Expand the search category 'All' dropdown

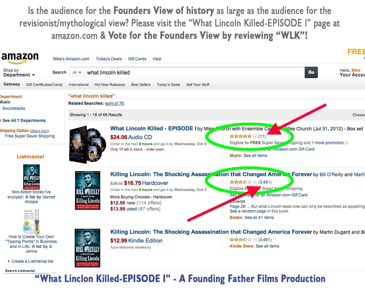pyautogui.click(x=77, y=72)
